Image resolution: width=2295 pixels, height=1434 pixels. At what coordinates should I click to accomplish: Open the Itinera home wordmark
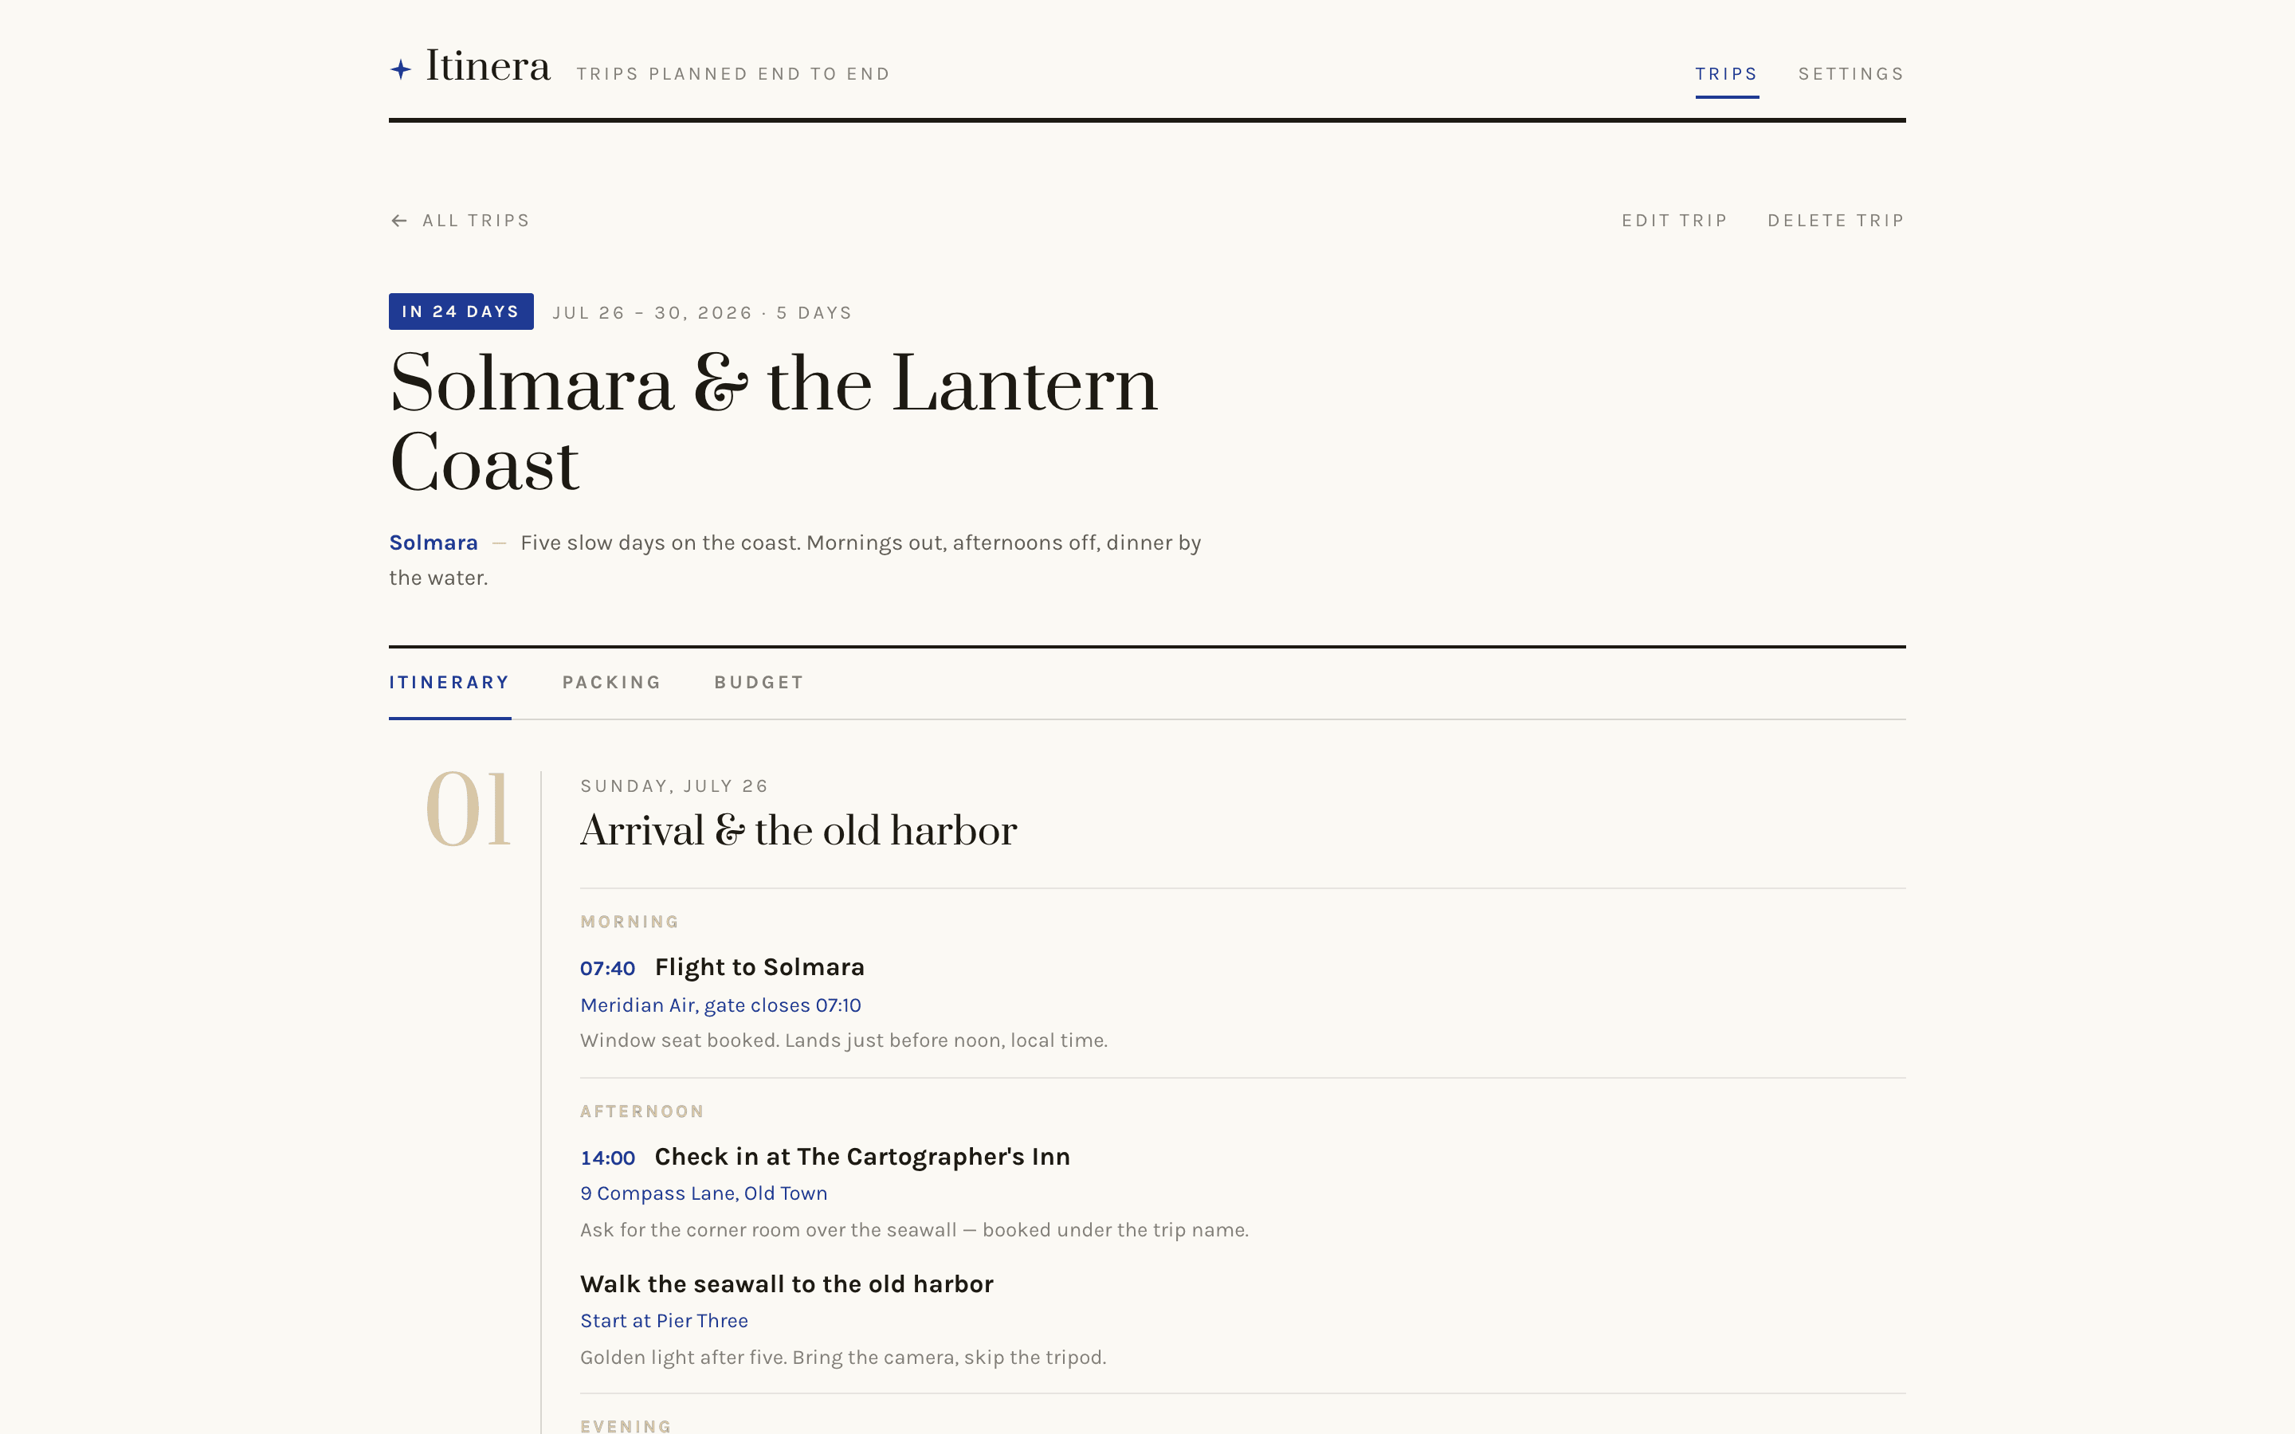[x=488, y=66]
